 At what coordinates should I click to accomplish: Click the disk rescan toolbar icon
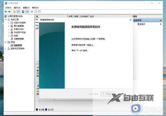pos(32,12)
